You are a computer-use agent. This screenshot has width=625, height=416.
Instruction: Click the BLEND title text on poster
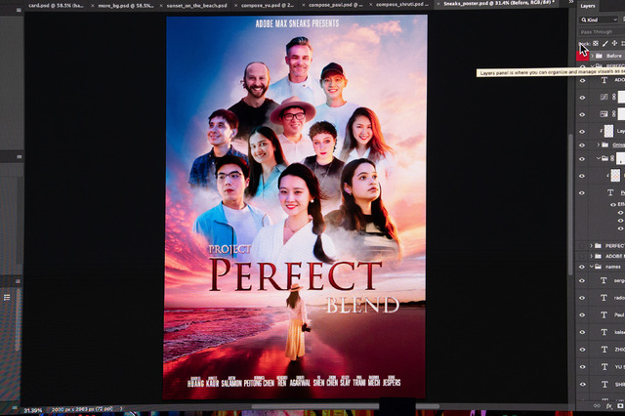362,306
